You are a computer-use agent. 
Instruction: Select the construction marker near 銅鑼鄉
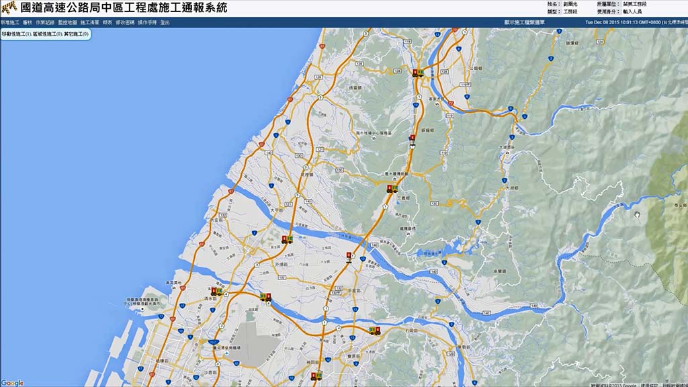[x=412, y=140]
